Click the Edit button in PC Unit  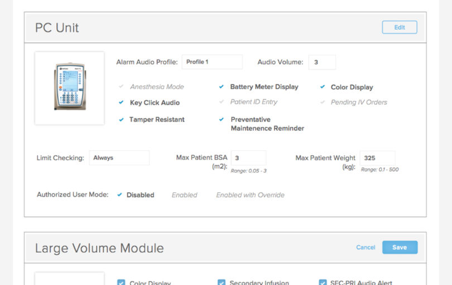(400, 27)
